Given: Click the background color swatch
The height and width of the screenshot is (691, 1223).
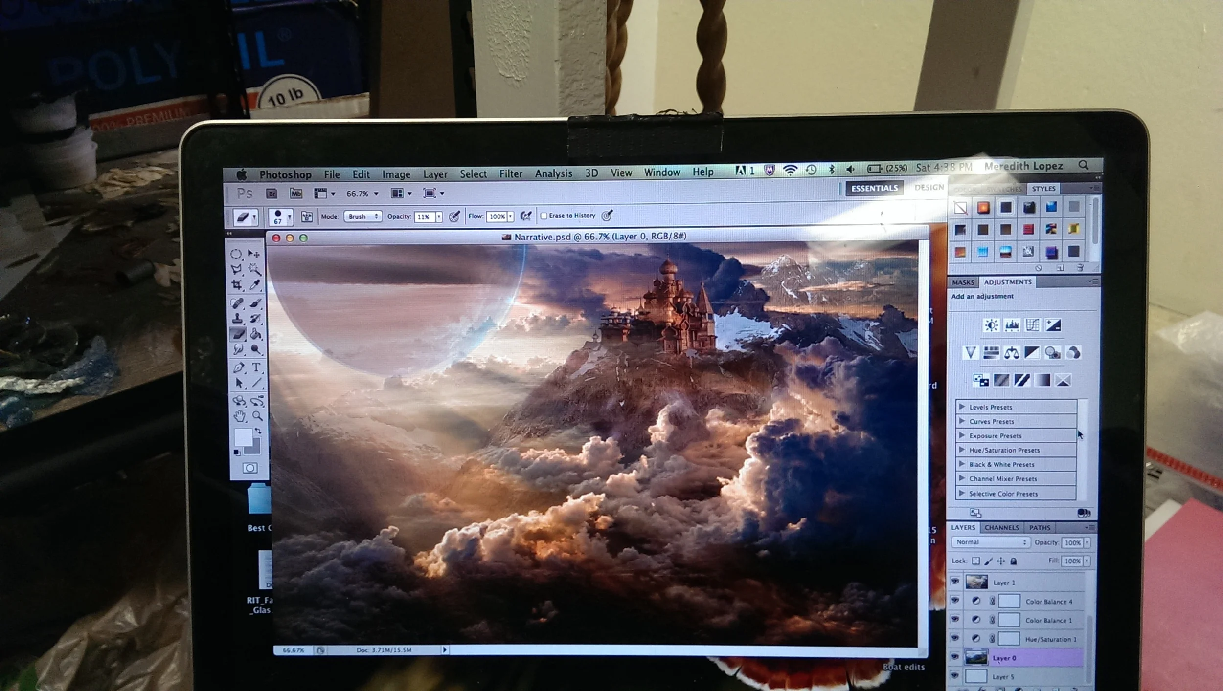Looking at the screenshot, I should click(255, 448).
